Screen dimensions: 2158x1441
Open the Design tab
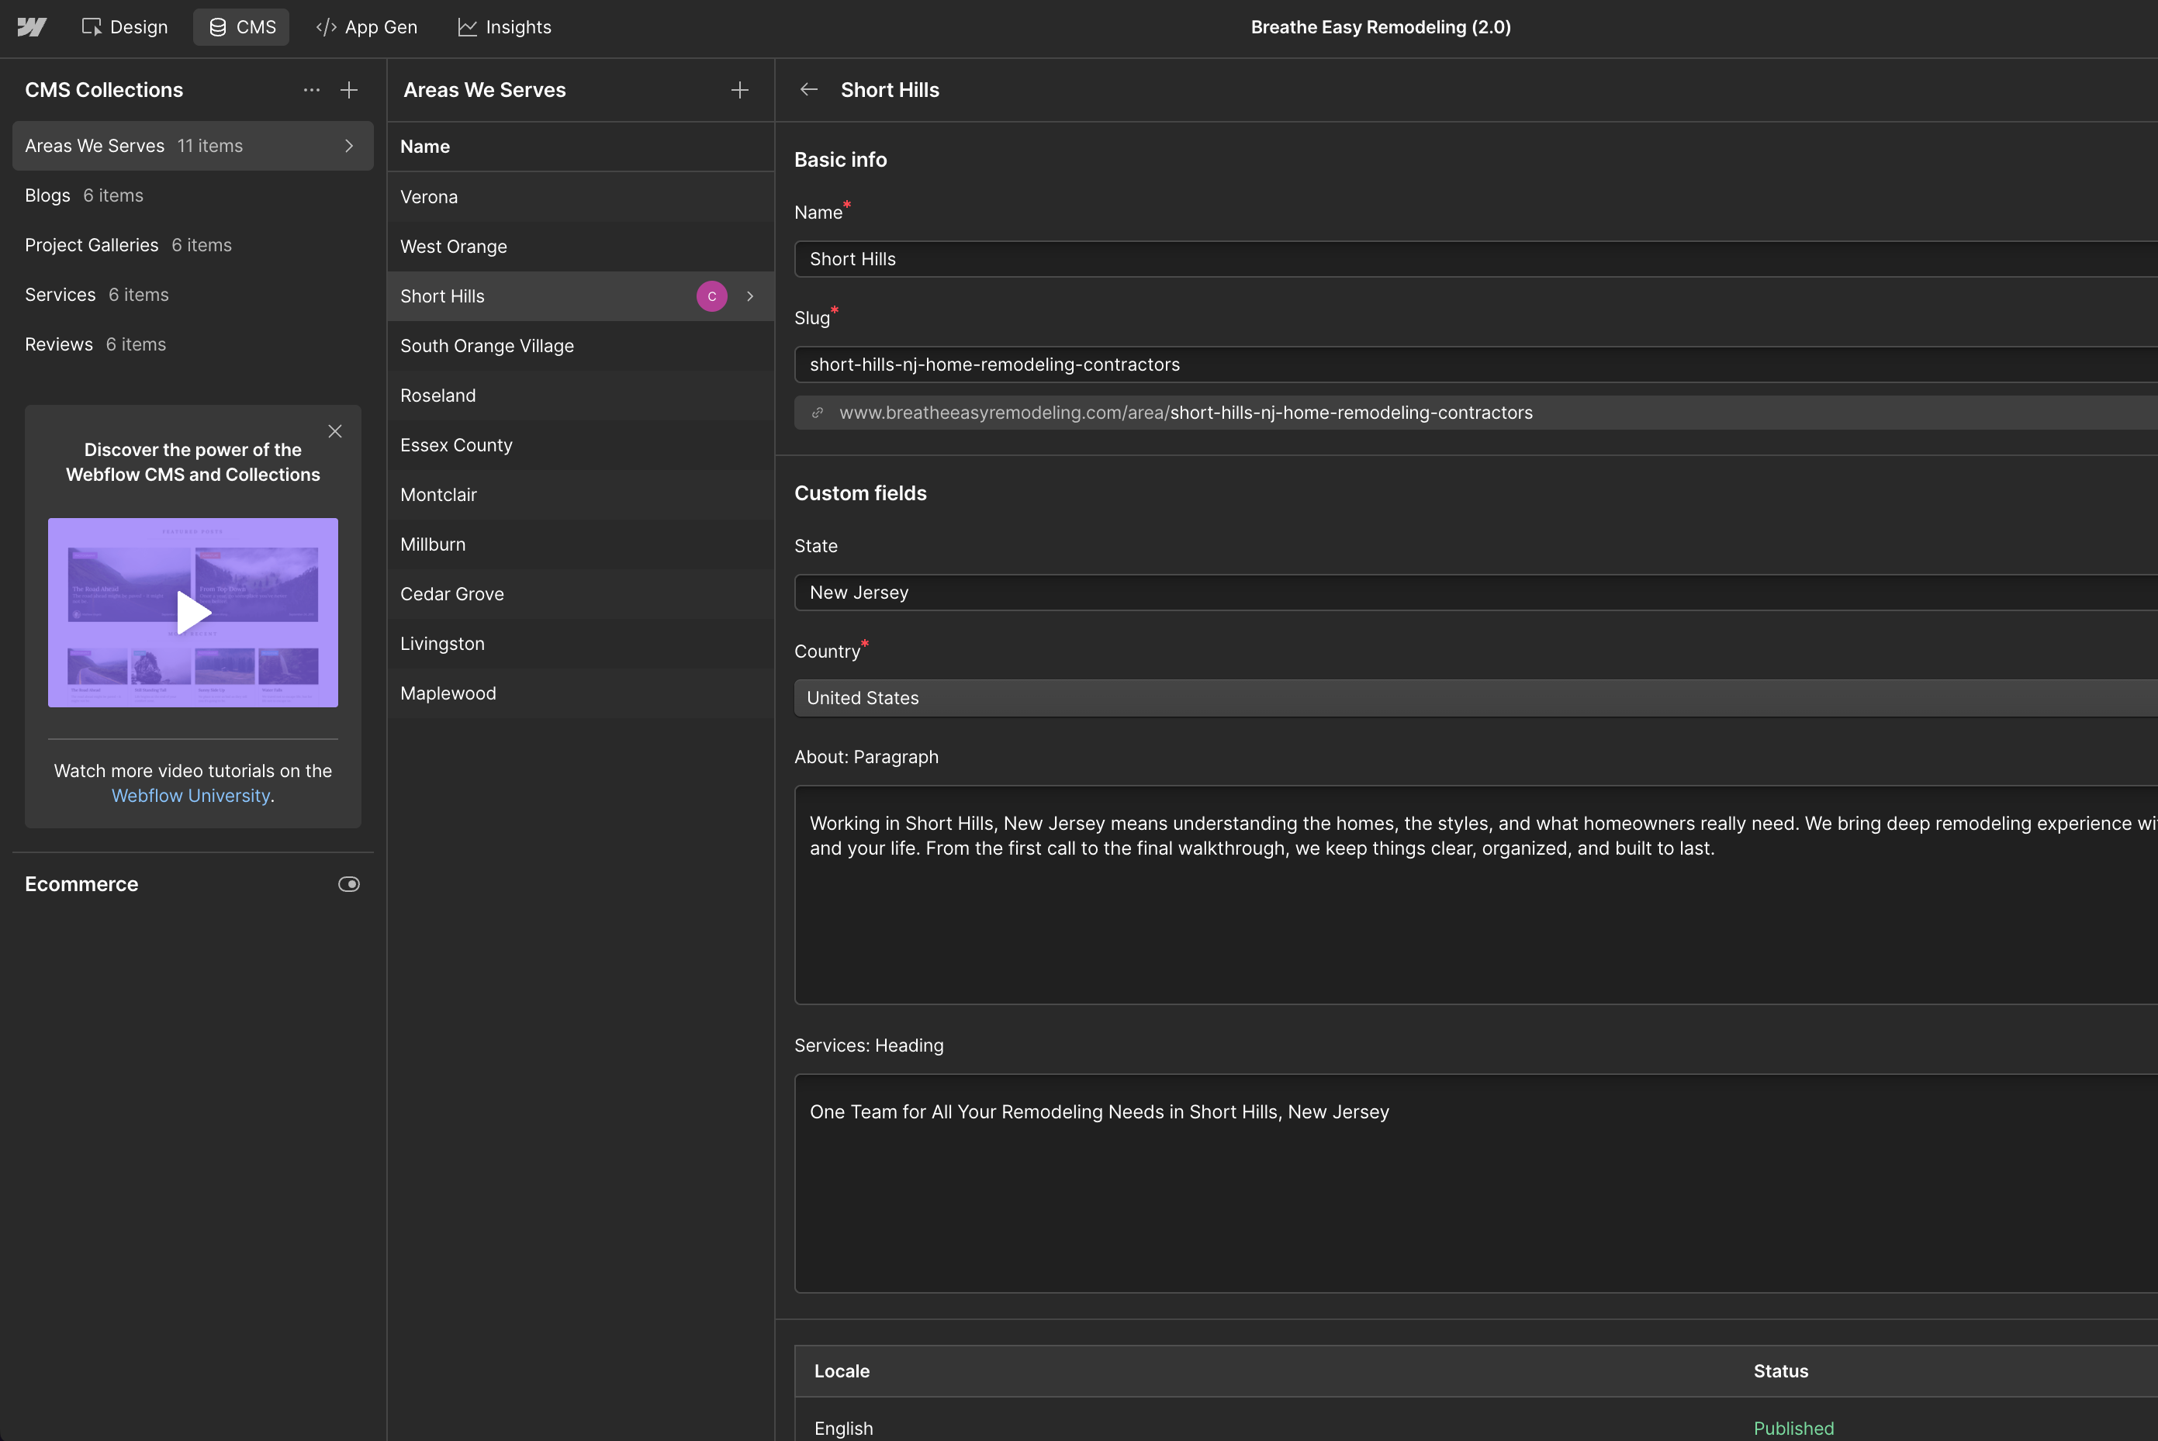pyautogui.click(x=125, y=26)
